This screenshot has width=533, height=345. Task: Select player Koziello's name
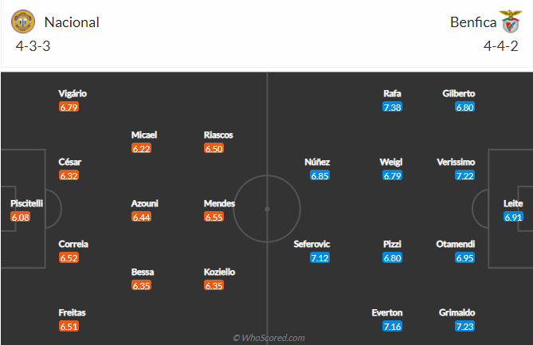click(219, 272)
